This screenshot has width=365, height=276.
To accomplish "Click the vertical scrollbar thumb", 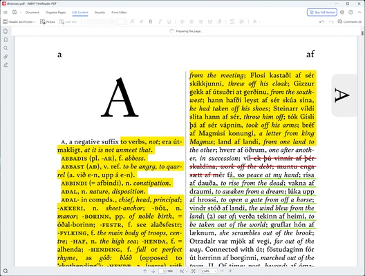I will point(362,33).
